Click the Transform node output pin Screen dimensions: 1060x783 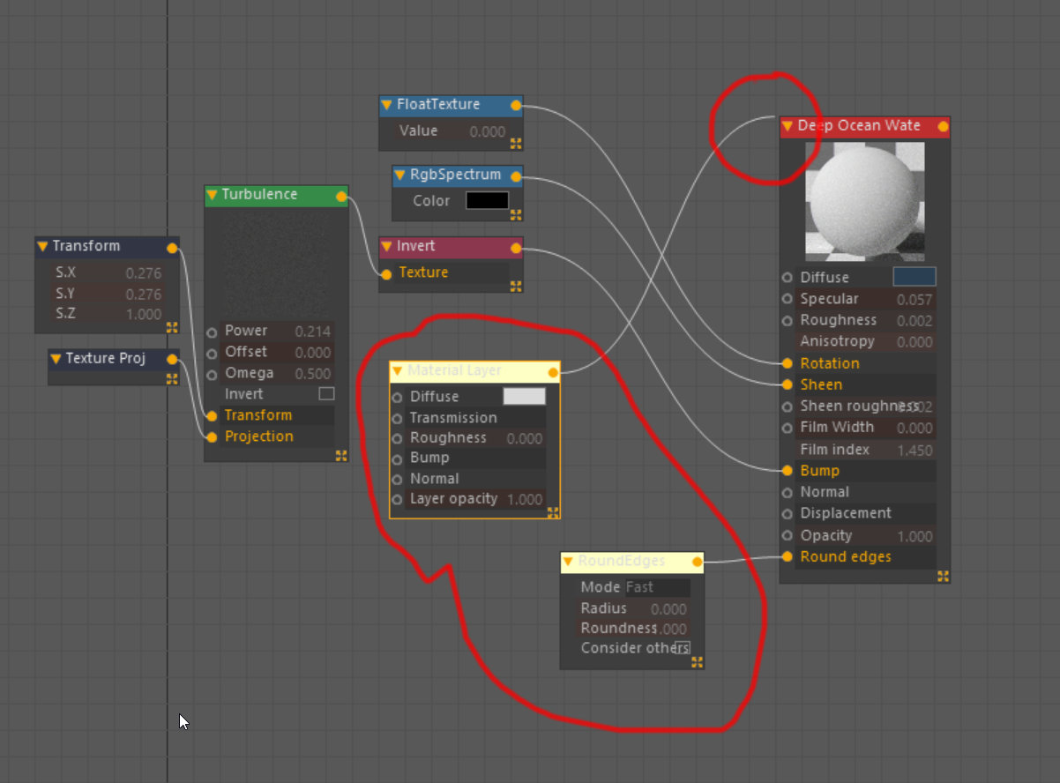pos(172,248)
